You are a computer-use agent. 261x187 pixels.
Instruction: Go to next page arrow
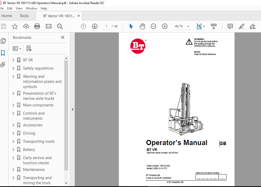point(95,26)
